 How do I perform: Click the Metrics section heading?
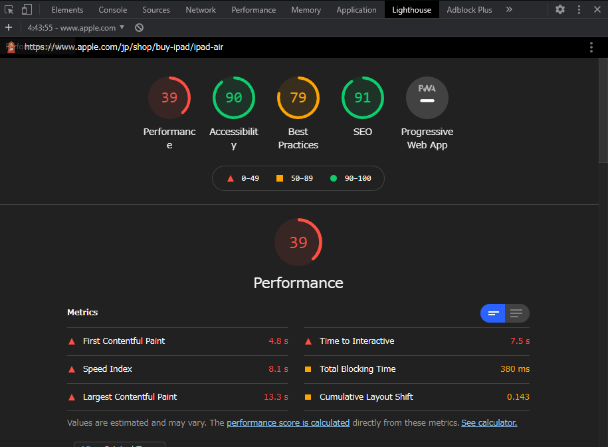tap(82, 313)
